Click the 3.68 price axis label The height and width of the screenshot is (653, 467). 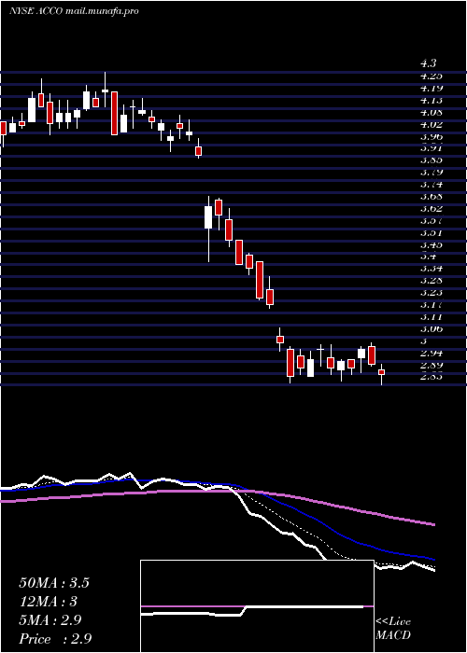click(x=432, y=197)
